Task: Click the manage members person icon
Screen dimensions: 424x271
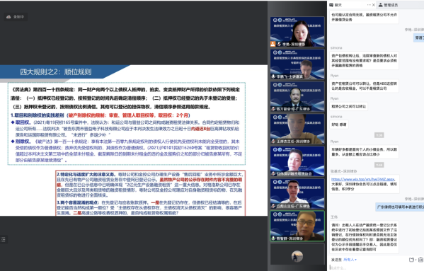Action: click(380, 5)
